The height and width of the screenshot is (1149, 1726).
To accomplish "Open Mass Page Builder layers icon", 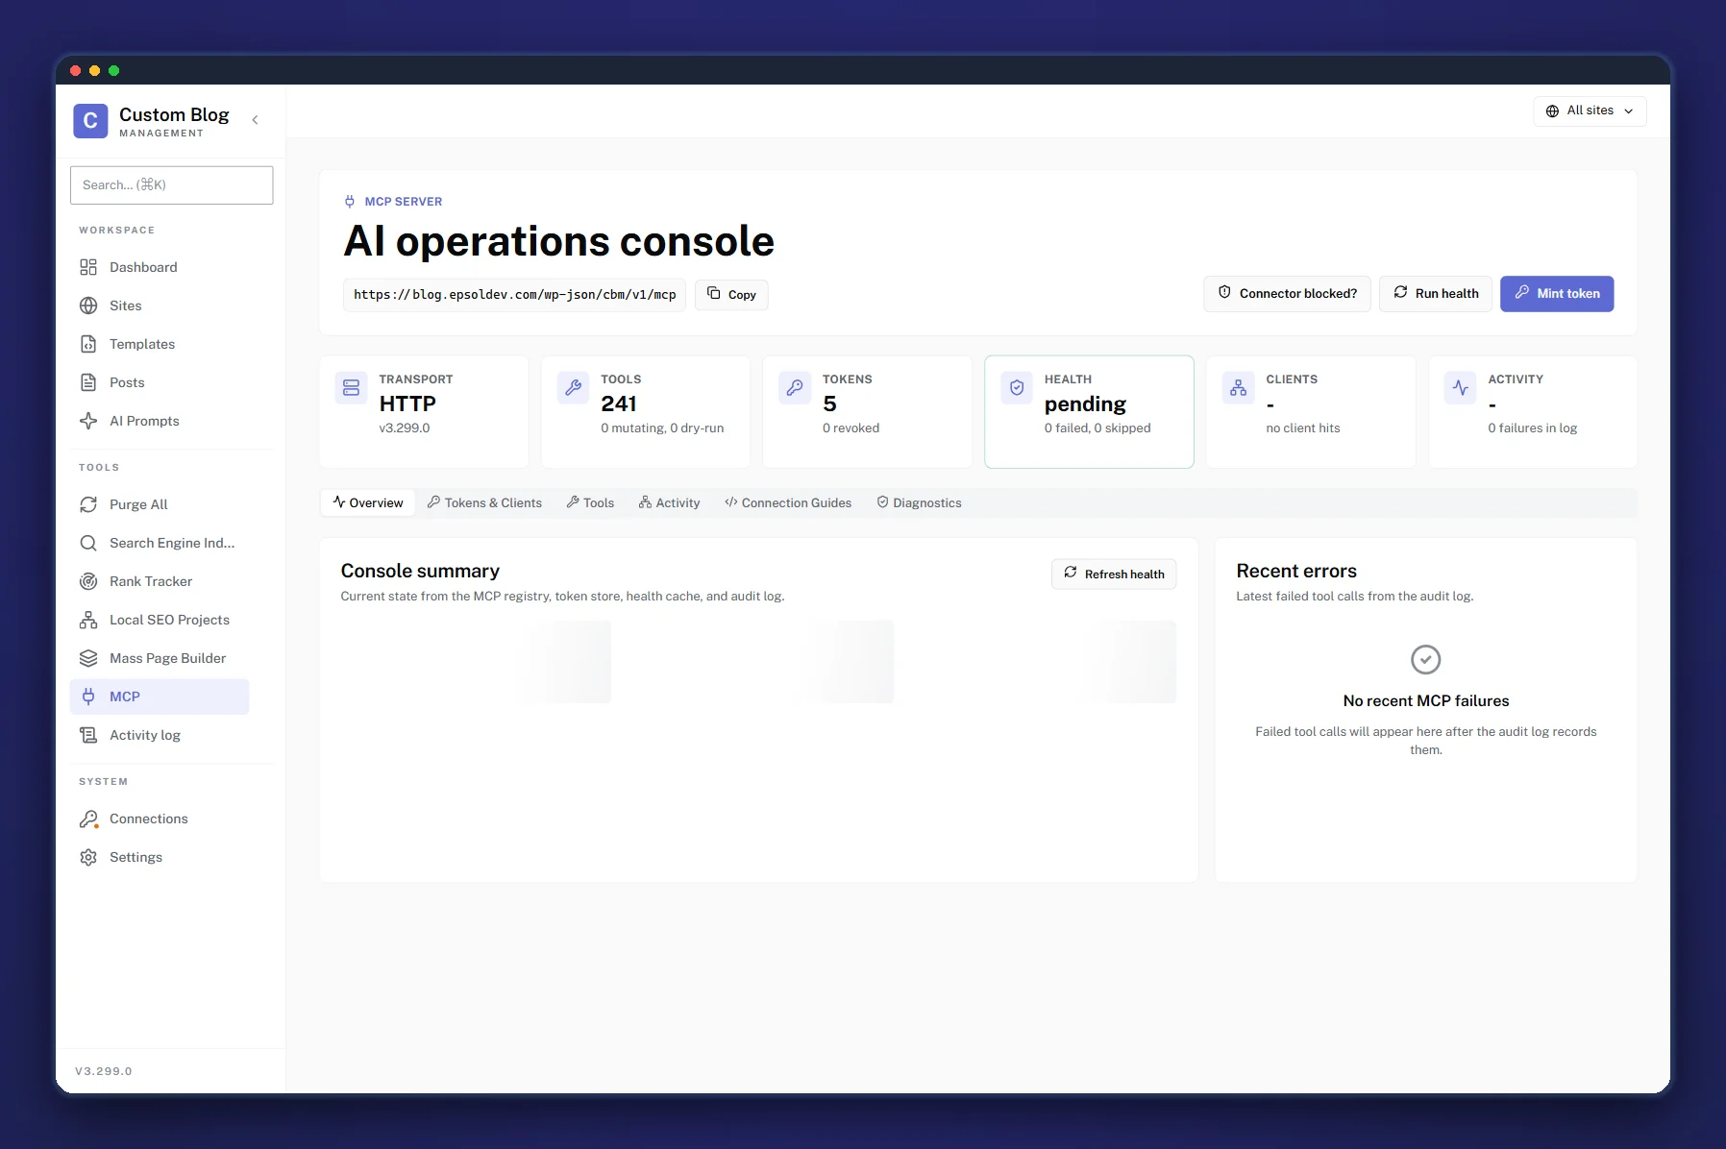I will tap(88, 658).
